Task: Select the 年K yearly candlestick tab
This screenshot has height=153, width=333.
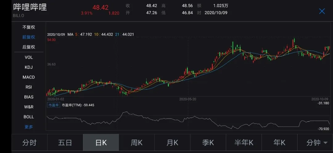Action: point(279,143)
